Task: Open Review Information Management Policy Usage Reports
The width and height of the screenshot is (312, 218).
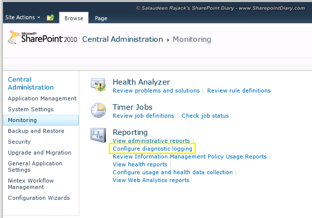Action: click(x=189, y=156)
